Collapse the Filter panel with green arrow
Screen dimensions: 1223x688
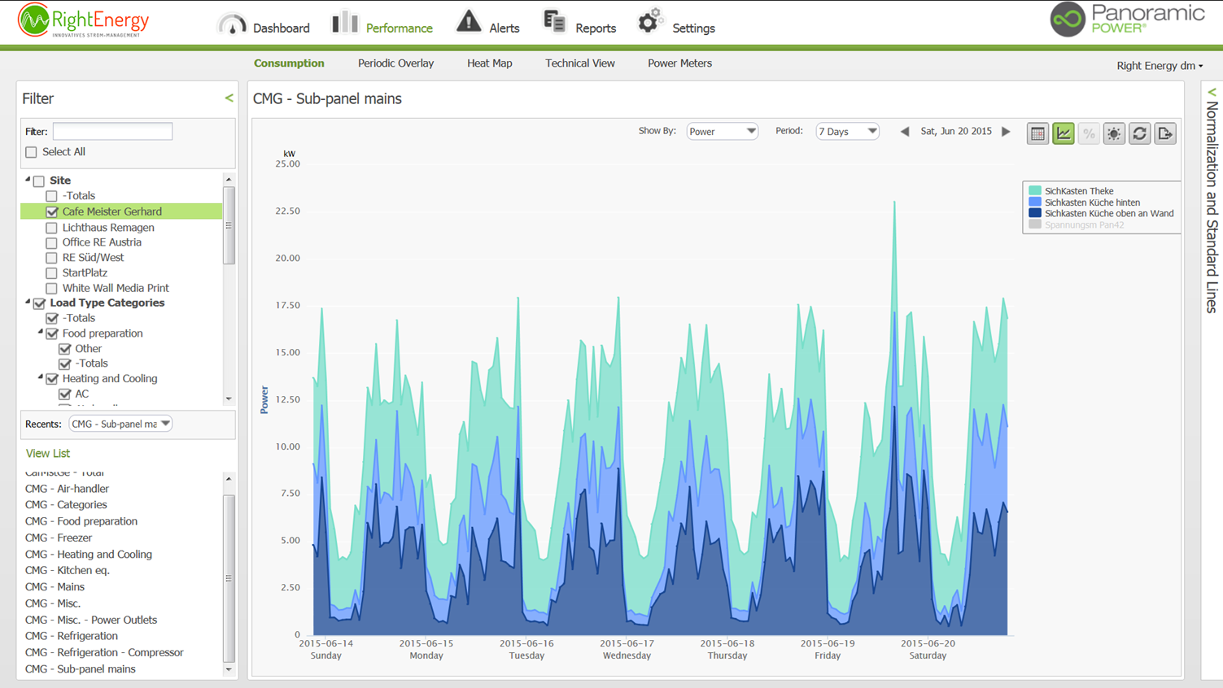click(229, 98)
